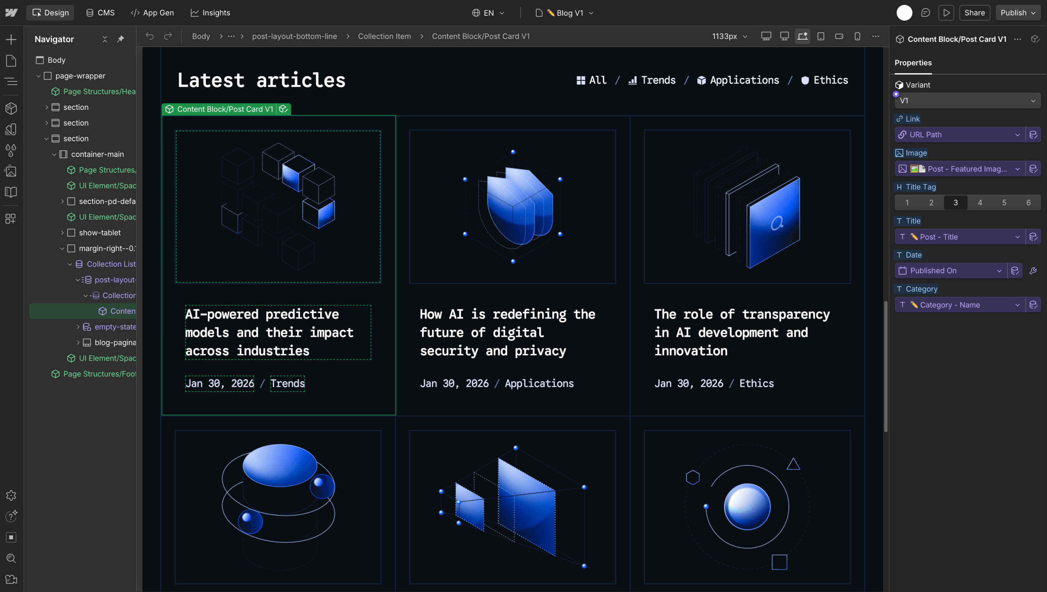Image resolution: width=1047 pixels, height=592 pixels.
Task: Open the Pages panel
Action: click(x=11, y=60)
